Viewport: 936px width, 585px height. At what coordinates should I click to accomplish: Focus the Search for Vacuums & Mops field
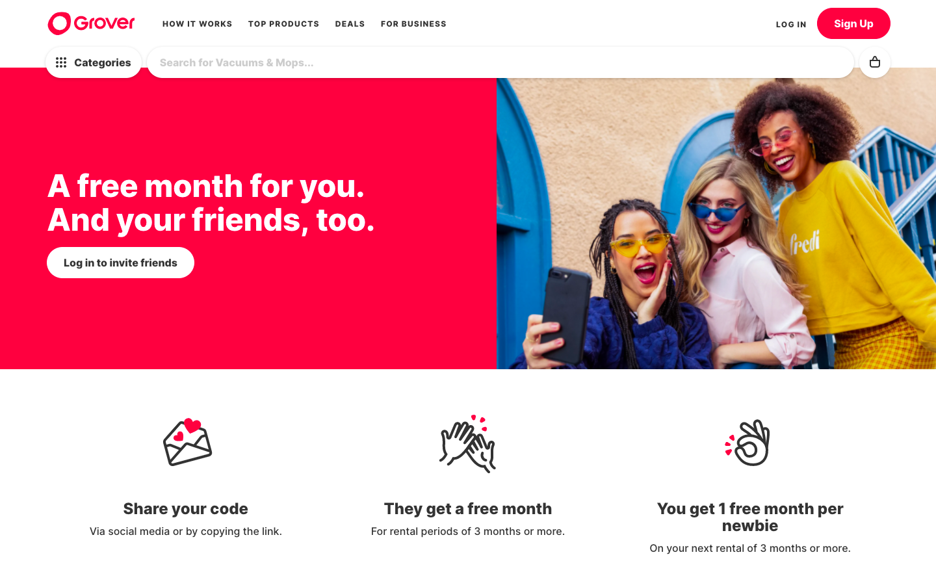[500, 62]
